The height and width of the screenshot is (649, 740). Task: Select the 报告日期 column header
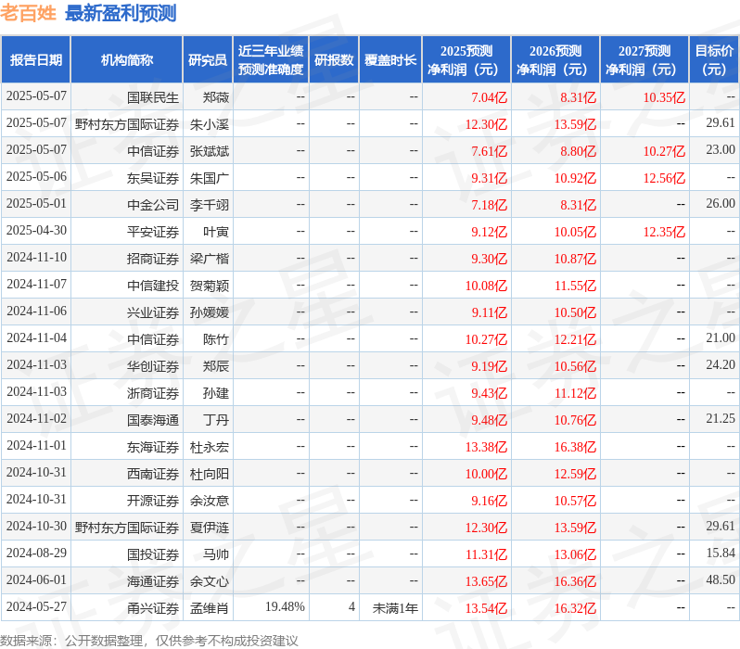(x=36, y=60)
